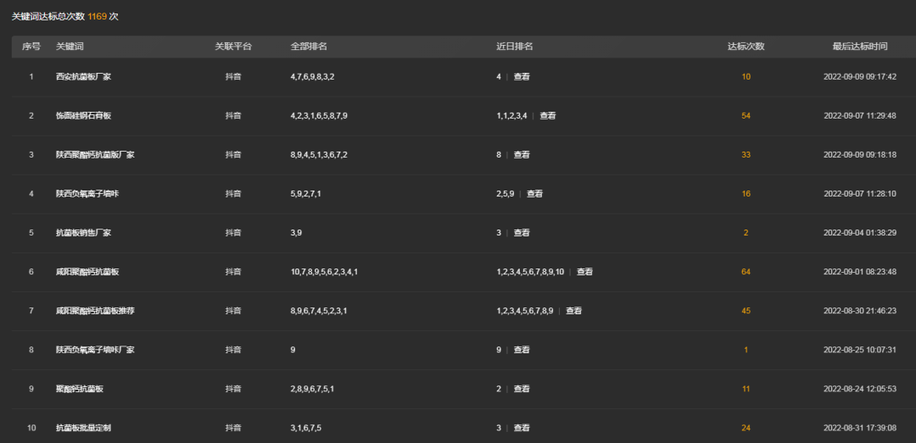Screen dimensions: 916x443
Task: Click the 达标次数 value 45
Action: coord(746,311)
